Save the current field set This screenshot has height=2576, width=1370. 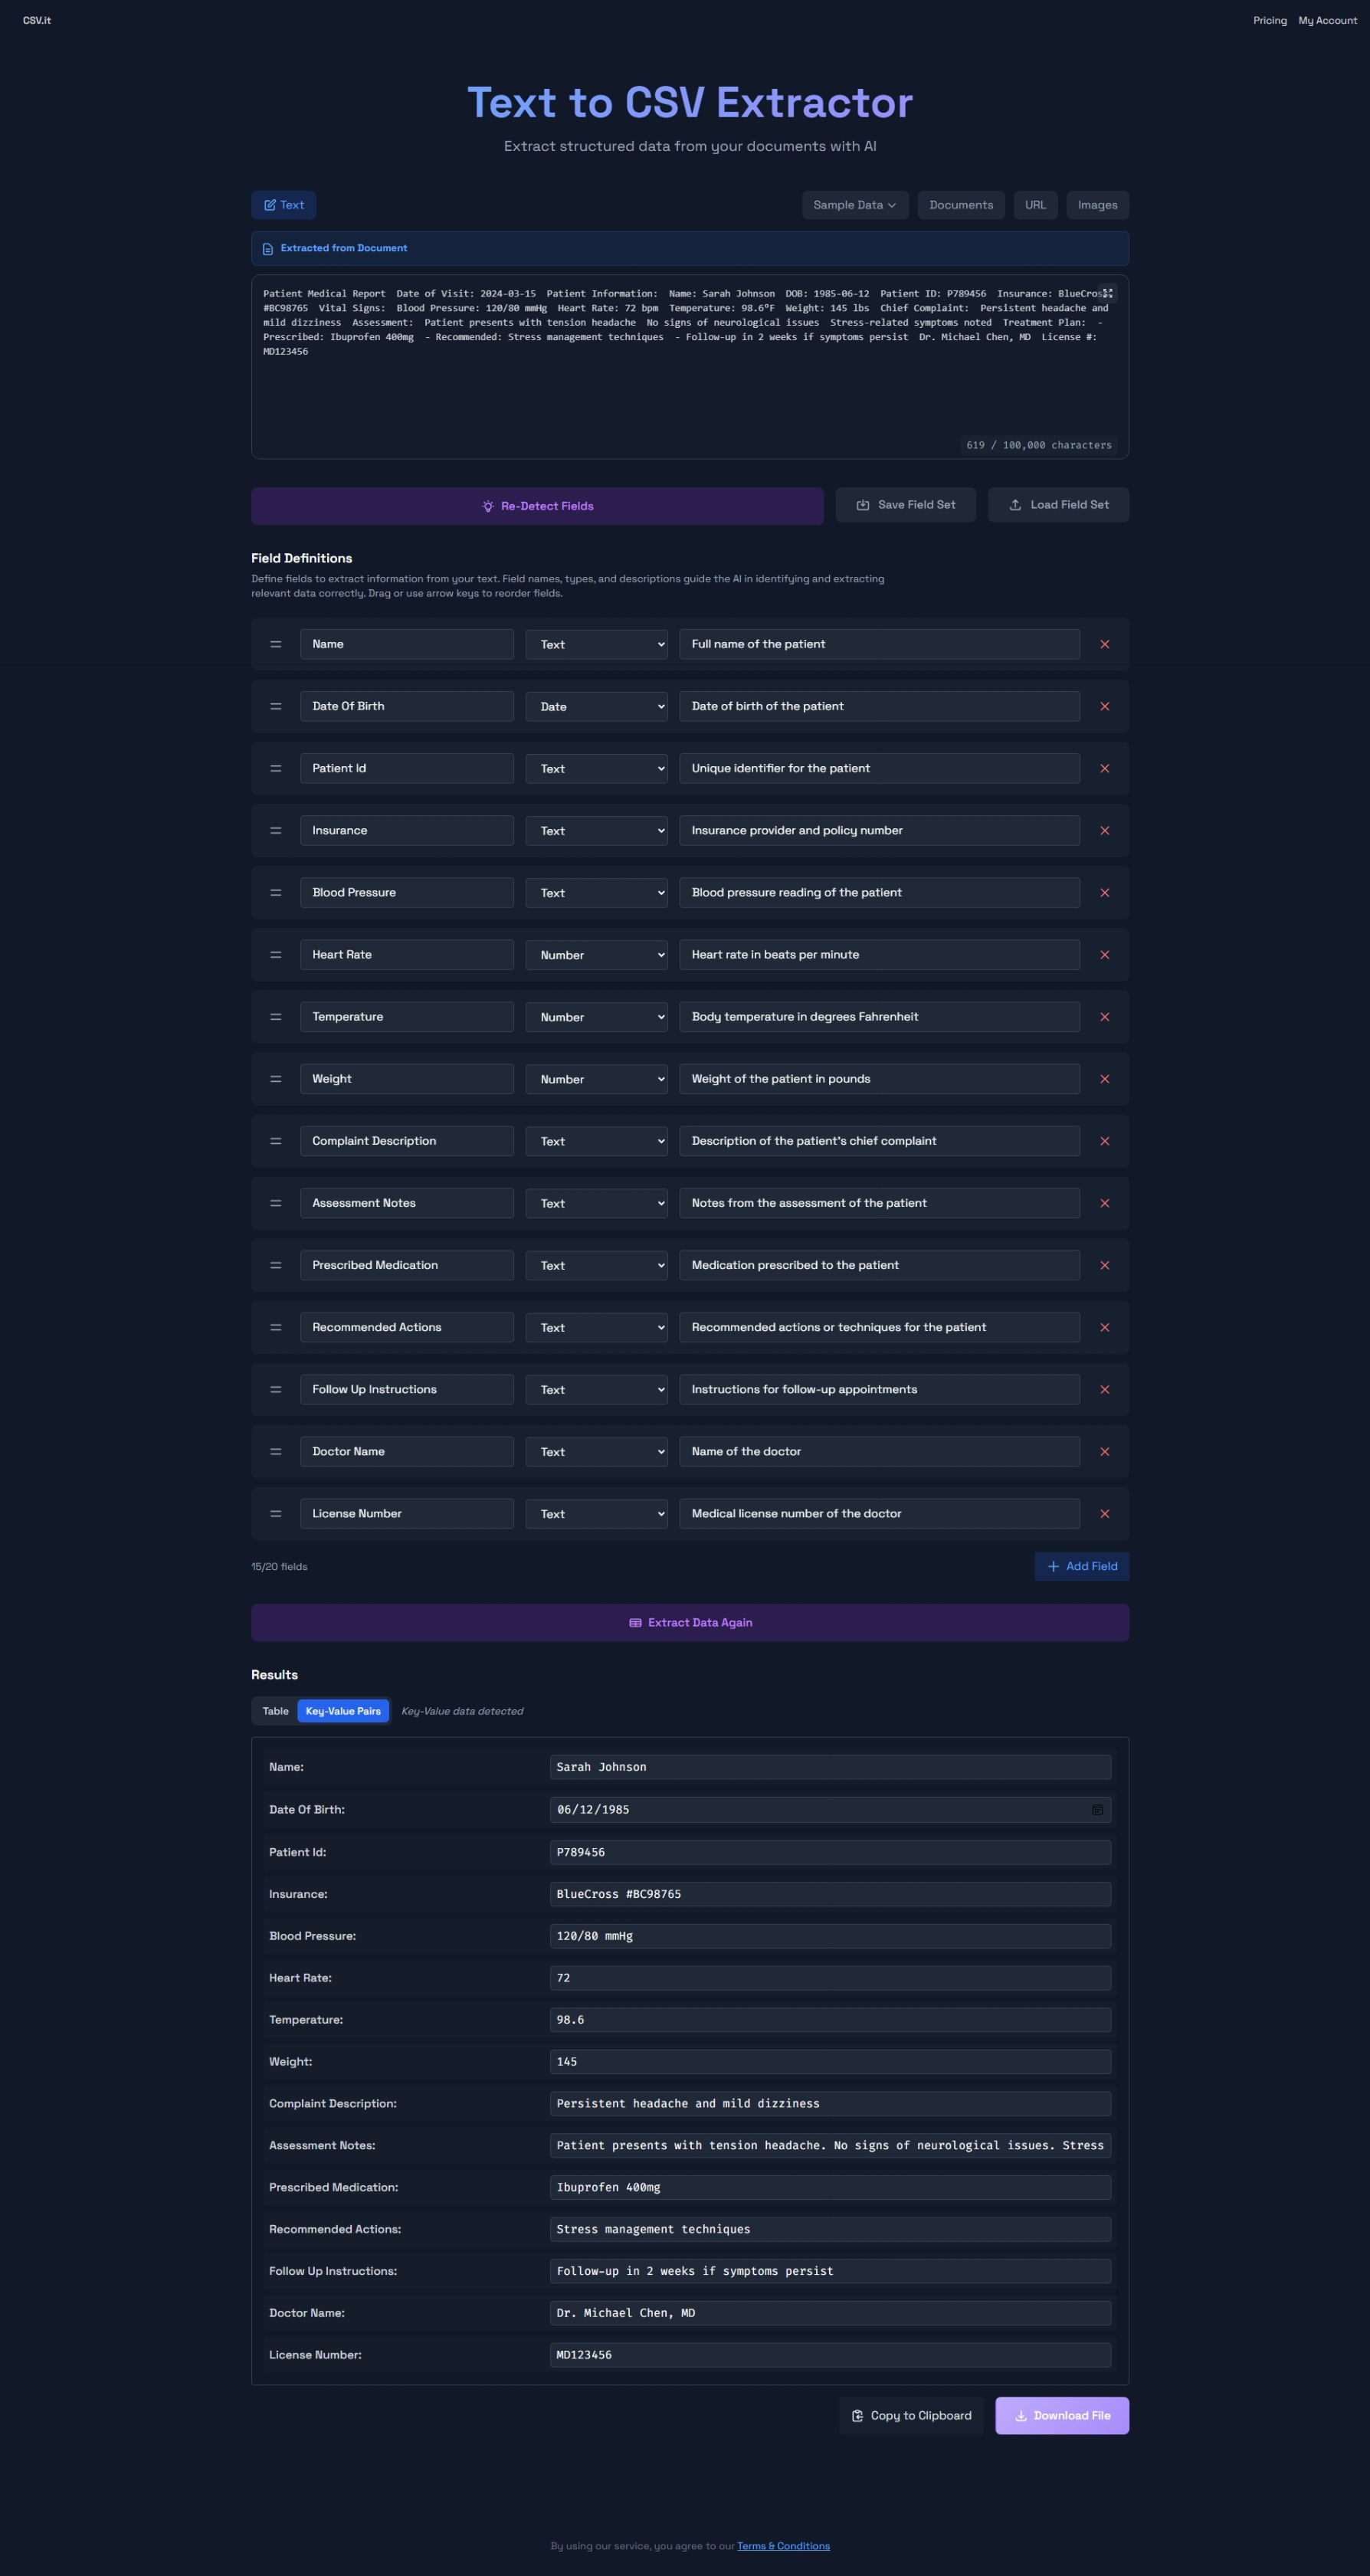coord(905,505)
